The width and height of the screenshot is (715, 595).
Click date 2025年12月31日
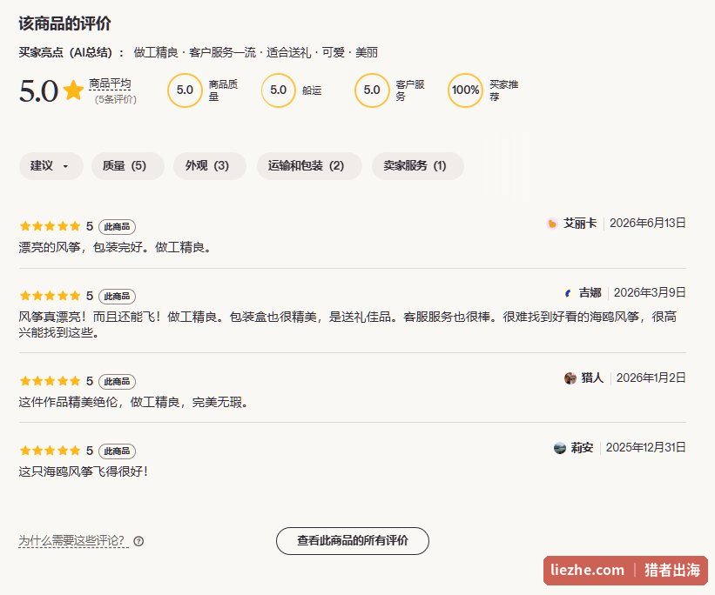pos(645,447)
